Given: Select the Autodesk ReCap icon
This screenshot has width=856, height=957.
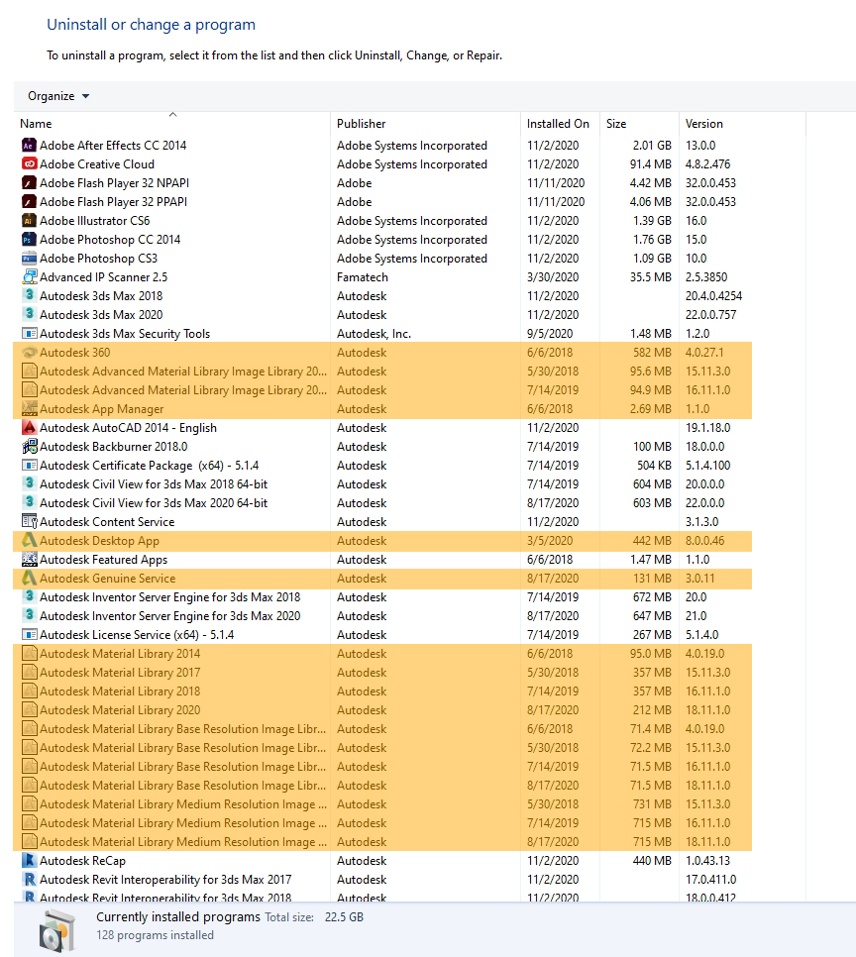Looking at the screenshot, I should [x=29, y=861].
